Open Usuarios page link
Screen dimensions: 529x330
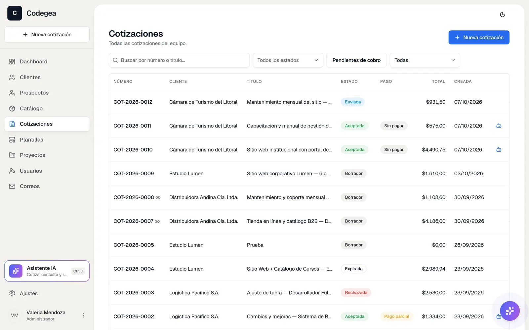click(47, 171)
